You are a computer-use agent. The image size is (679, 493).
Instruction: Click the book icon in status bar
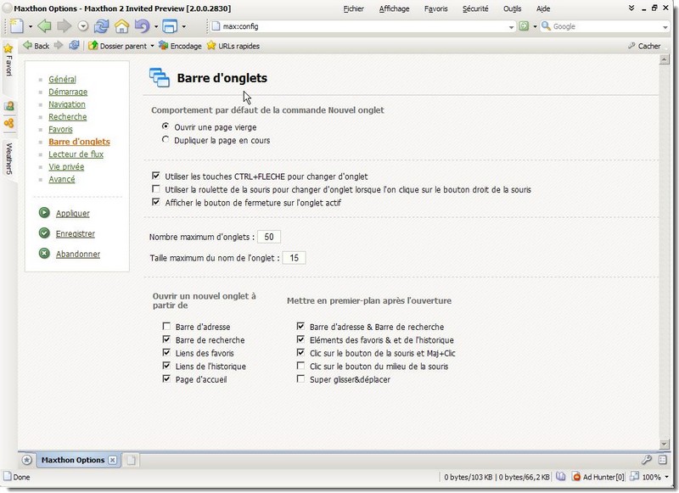pos(561,477)
